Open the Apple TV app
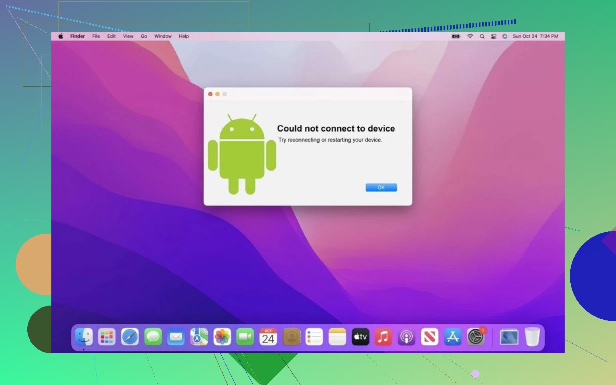Image resolution: width=616 pixels, height=385 pixels. point(361,337)
